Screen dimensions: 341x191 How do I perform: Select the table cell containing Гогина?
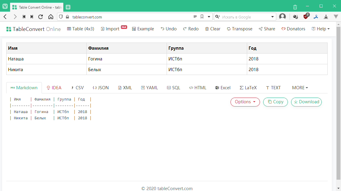tap(126, 59)
